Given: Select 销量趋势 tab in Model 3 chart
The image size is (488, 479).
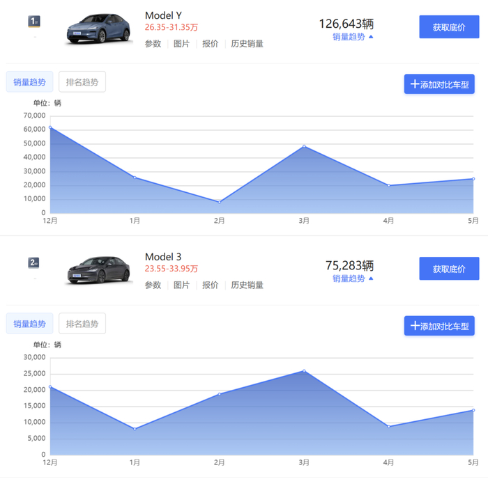Looking at the screenshot, I should point(29,324).
